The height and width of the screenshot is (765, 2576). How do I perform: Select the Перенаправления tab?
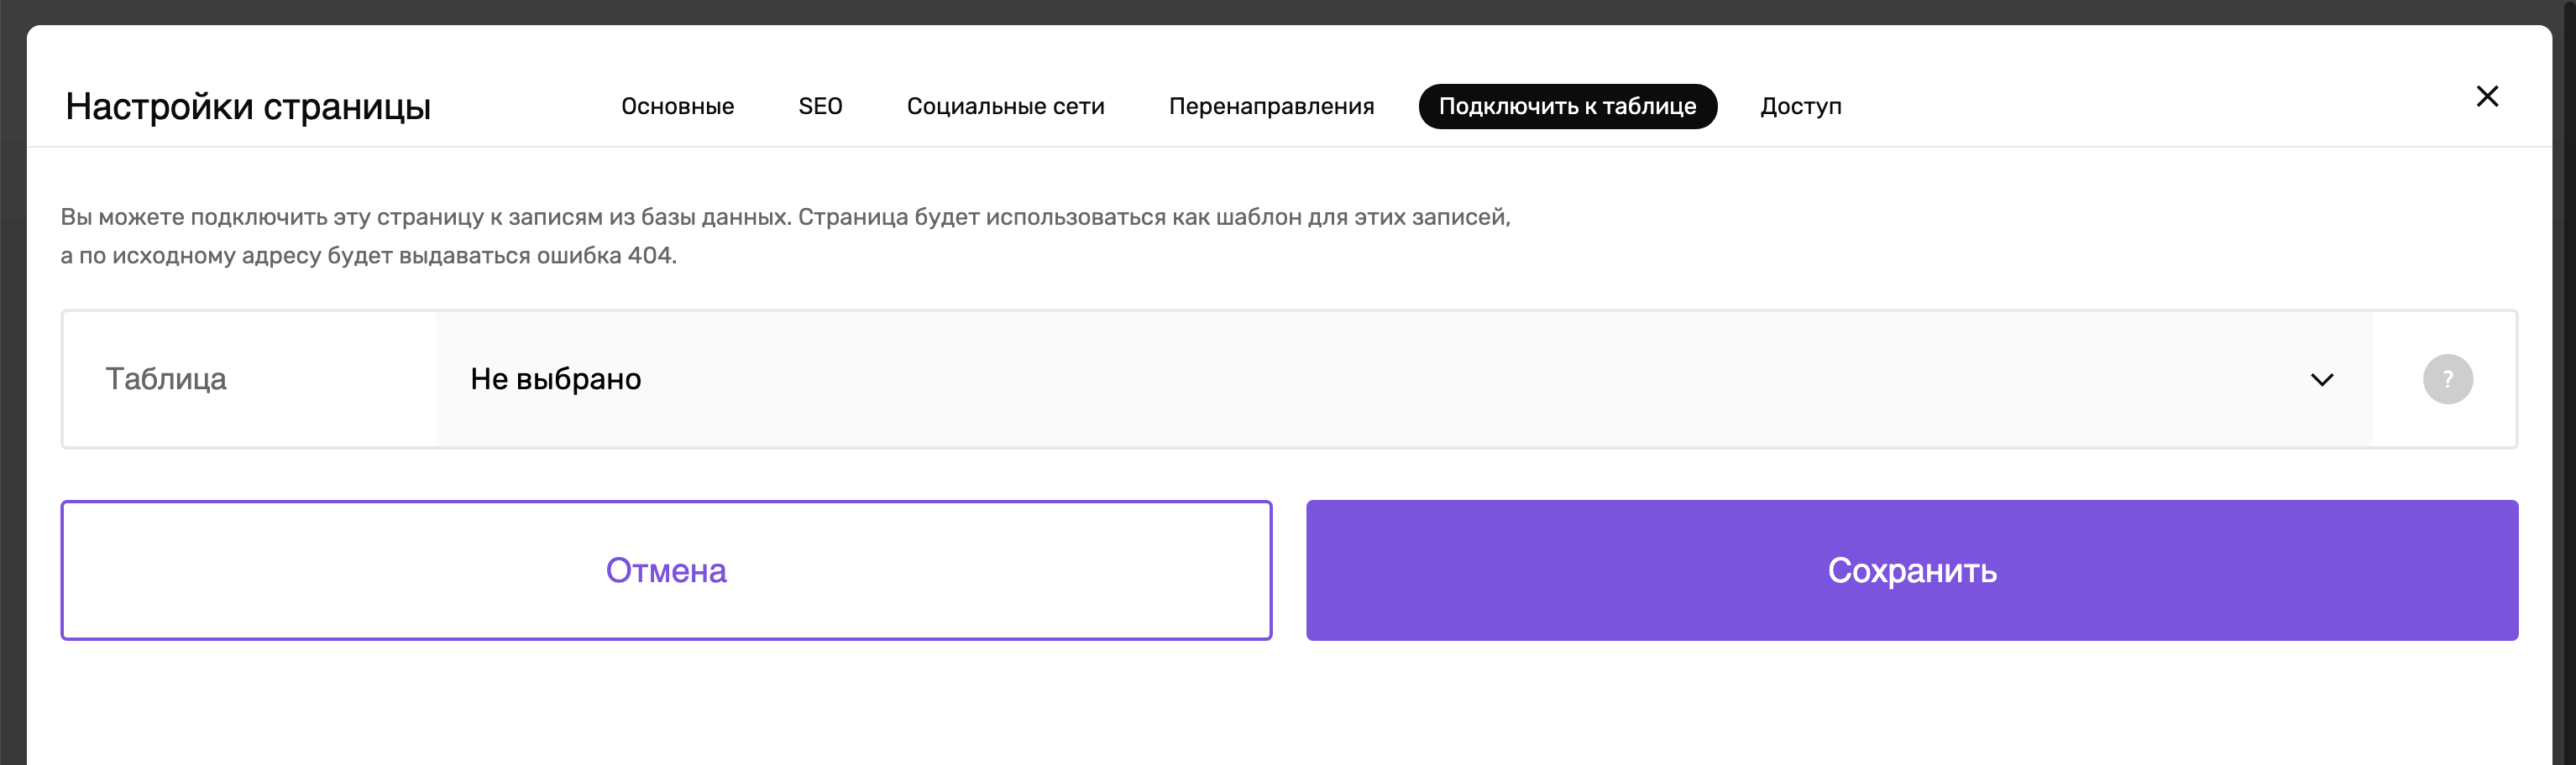click(1271, 106)
